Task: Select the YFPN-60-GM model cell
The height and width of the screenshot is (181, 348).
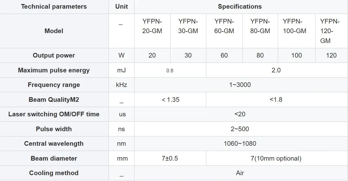Action: [x=224, y=31]
